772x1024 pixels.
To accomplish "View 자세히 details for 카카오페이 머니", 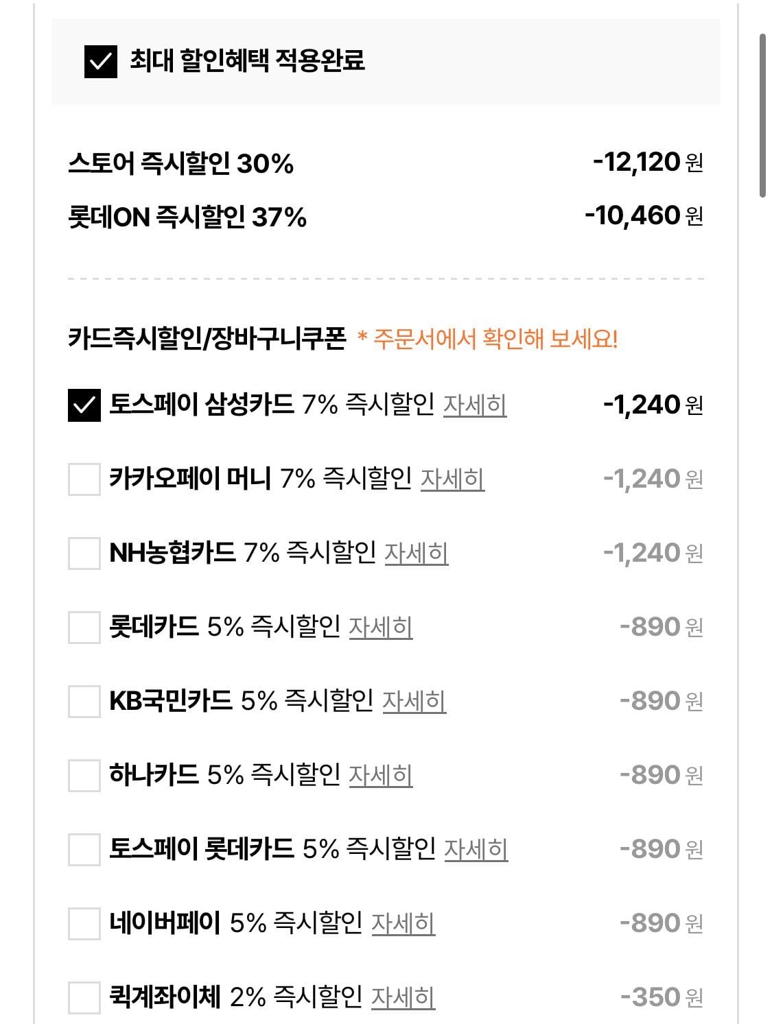I will coord(452,479).
